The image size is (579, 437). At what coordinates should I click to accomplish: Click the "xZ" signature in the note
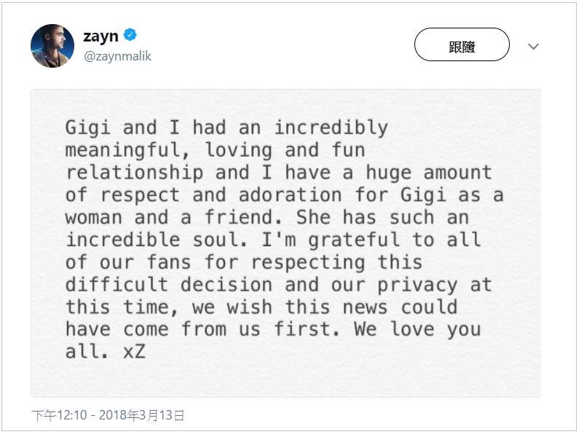(x=135, y=353)
